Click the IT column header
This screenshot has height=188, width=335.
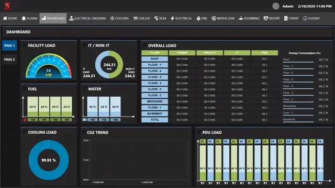coord(237,53)
